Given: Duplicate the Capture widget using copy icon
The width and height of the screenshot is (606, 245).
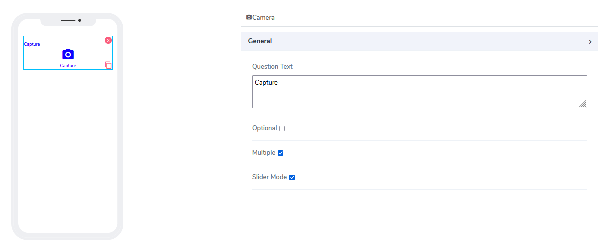Looking at the screenshot, I should coord(108,65).
